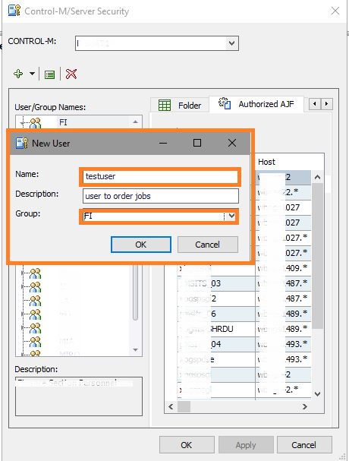Screen dimensions: 349x461
Task: Click the user list scrollbar up arrow
Action: 136,122
